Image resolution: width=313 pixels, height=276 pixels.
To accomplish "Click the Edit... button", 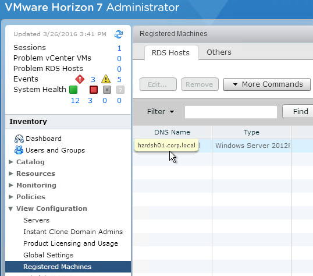I will [x=158, y=84].
